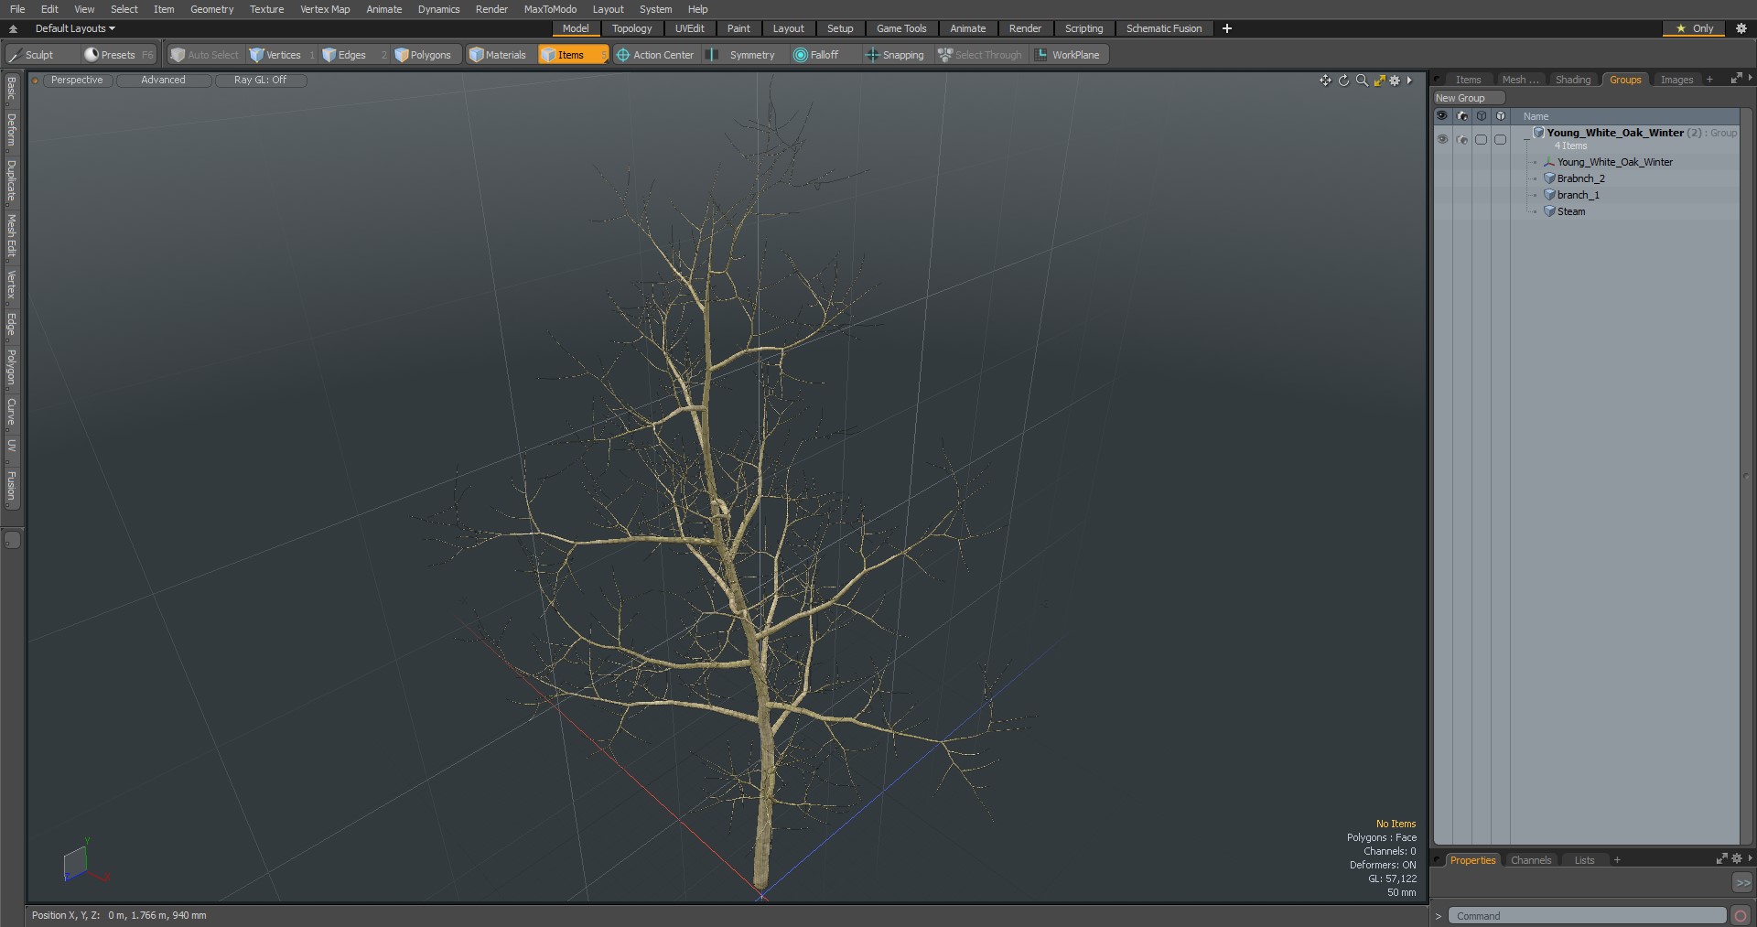The image size is (1757, 927).
Task: Open the Deform vertical sidebar tab
Action: click(x=11, y=131)
